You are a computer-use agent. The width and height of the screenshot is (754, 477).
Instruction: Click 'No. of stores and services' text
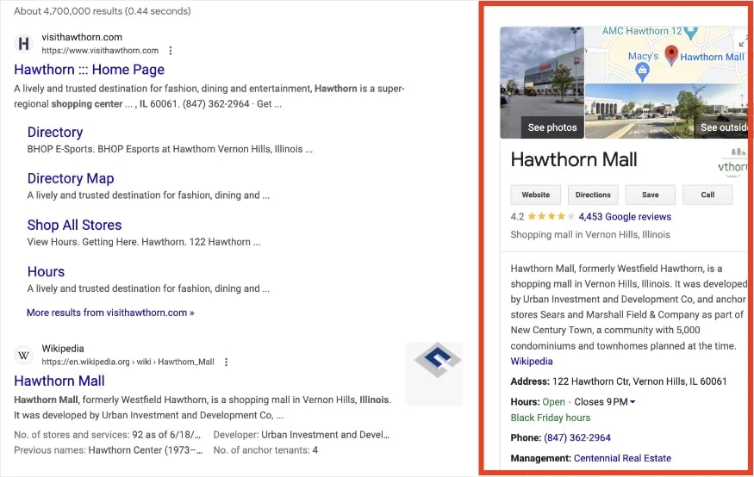[x=107, y=435]
